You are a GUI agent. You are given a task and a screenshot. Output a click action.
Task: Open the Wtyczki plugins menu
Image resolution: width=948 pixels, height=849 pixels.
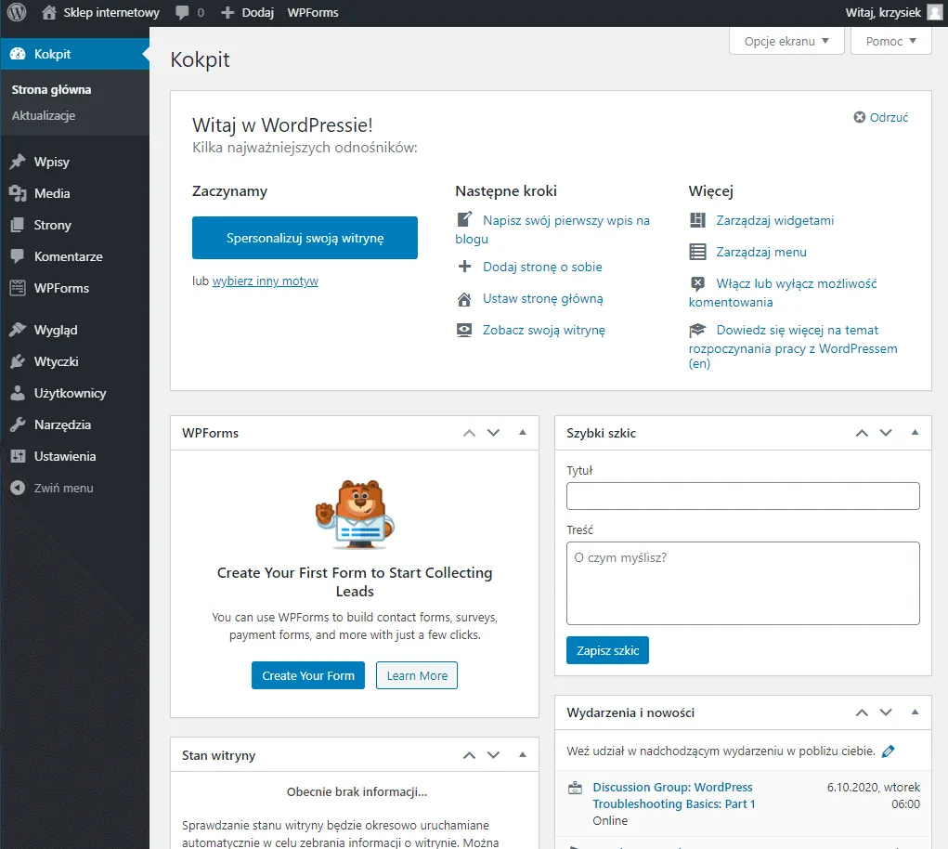tap(74, 361)
